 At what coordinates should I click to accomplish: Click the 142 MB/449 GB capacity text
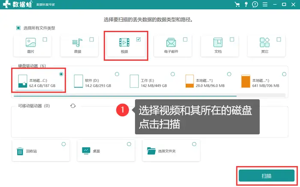click(x=154, y=86)
